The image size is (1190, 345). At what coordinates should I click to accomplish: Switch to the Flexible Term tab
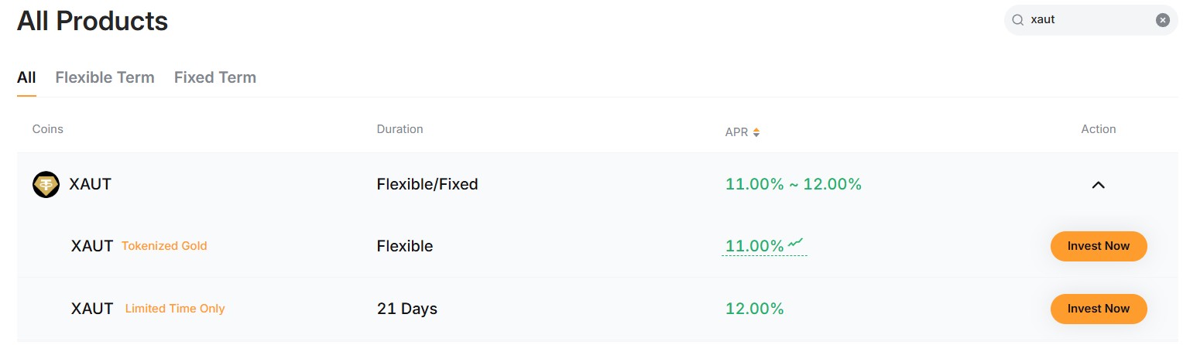[x=105, y=77]
